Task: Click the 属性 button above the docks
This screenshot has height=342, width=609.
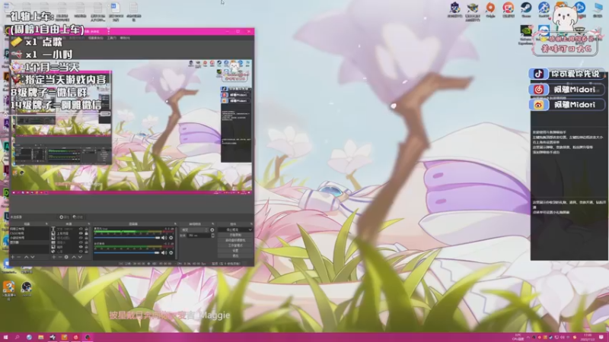Action: click(x=64, y=217)
